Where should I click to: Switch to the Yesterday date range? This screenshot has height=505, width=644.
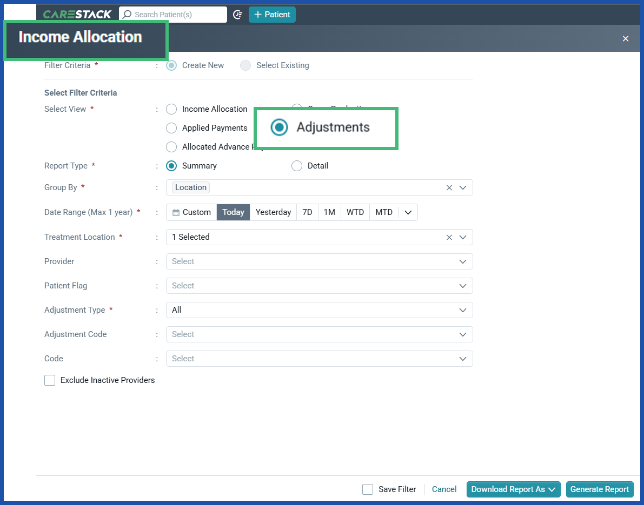point(273,212)
